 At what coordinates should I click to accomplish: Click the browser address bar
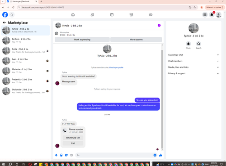[104, 7]
